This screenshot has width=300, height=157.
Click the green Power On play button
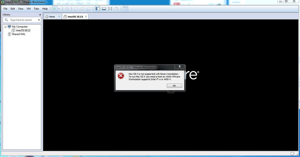(x=55, y=9)
